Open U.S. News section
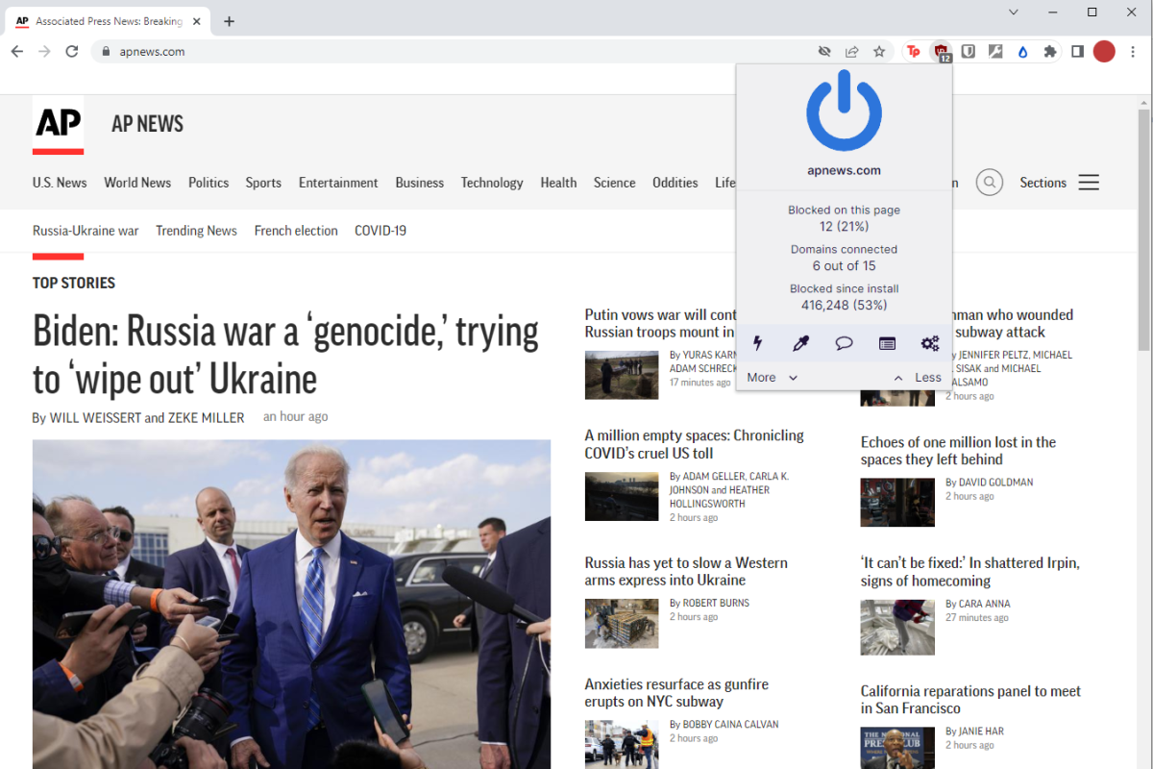This screenshot has height=769, width=1153. (60, 183)
